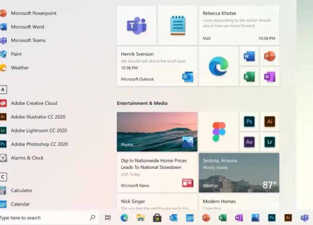
Task: Launch Figma from its tile
Action: tap(218, 132)
